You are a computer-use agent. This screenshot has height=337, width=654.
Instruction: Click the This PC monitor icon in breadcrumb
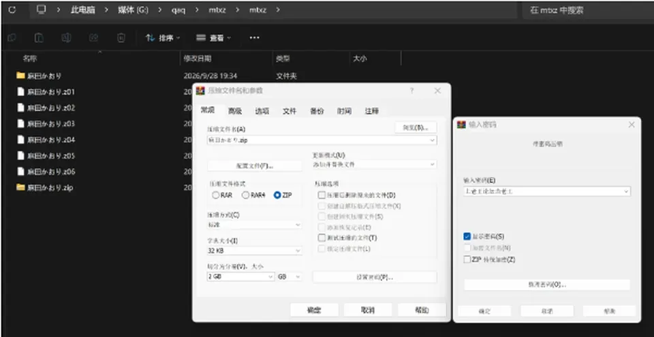tap(41, 10)
